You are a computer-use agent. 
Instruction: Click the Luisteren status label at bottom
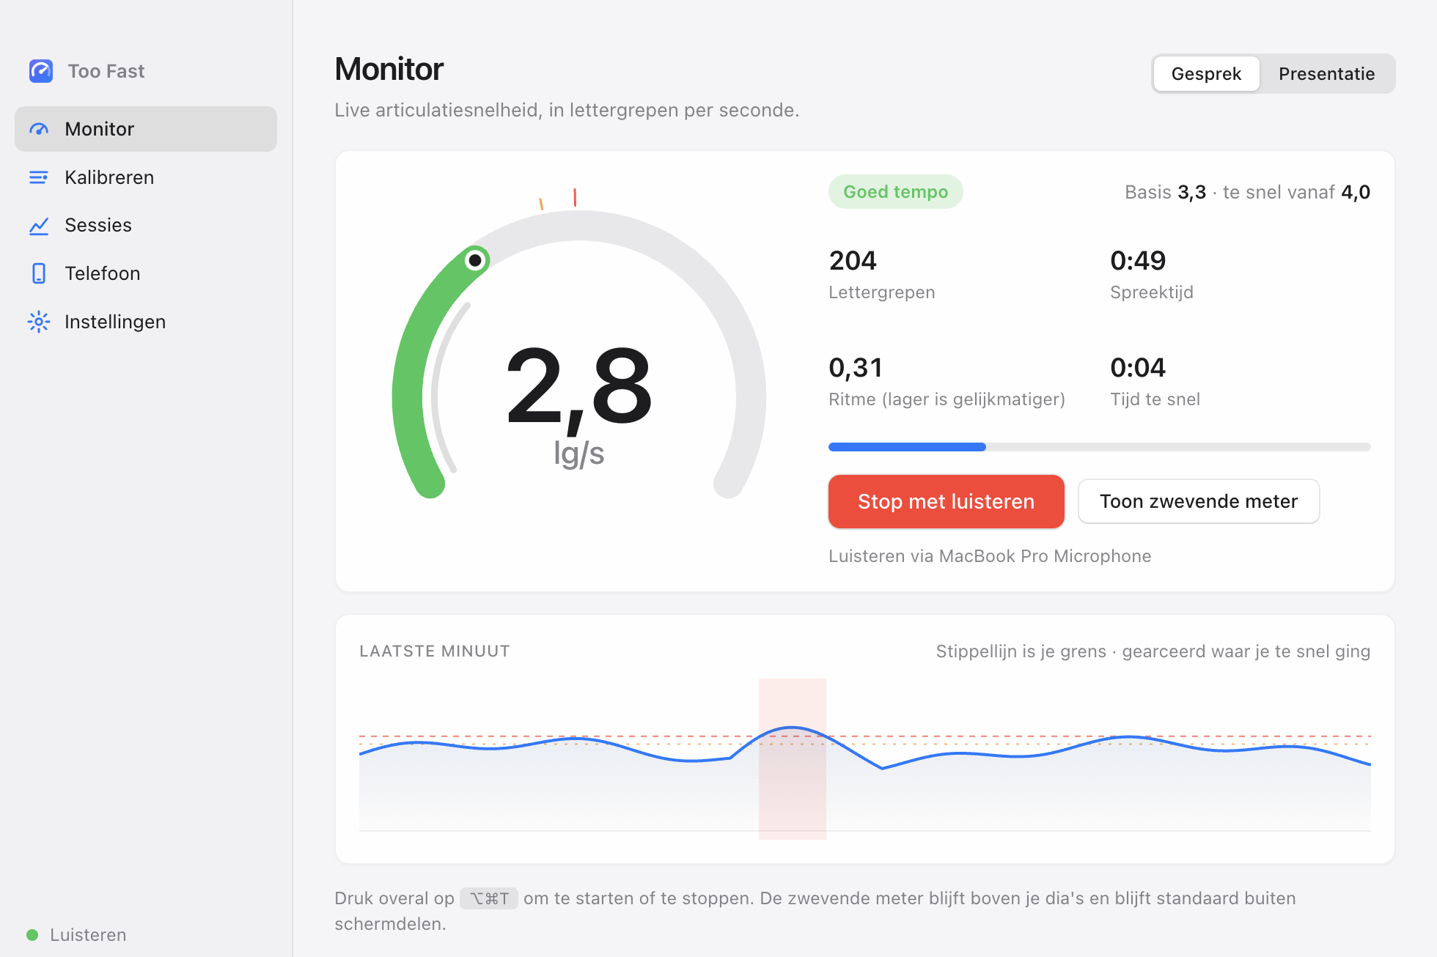(x=88, y=935)
